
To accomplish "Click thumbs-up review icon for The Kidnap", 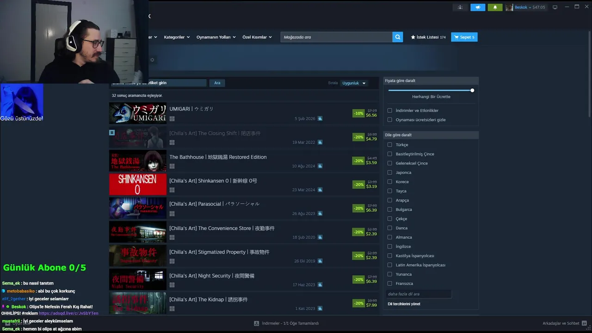I will tap(320, 308).
